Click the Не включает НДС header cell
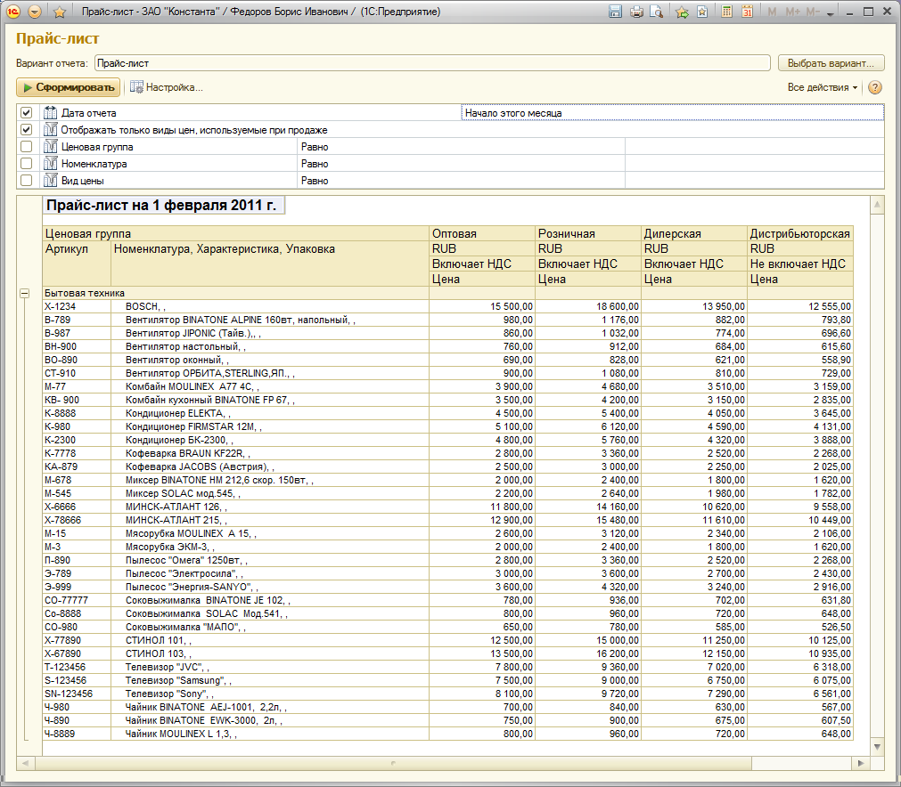The image size is (901, 787). click(x=800, y=264)
